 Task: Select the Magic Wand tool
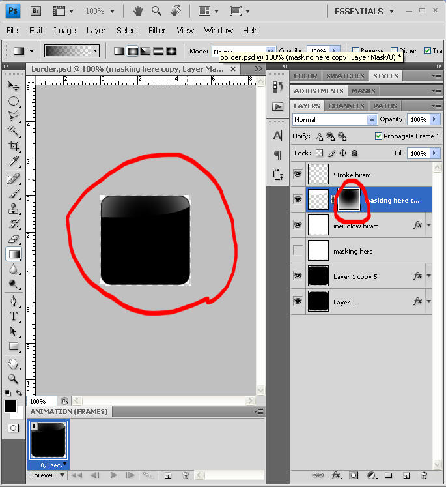coord(13,131)
